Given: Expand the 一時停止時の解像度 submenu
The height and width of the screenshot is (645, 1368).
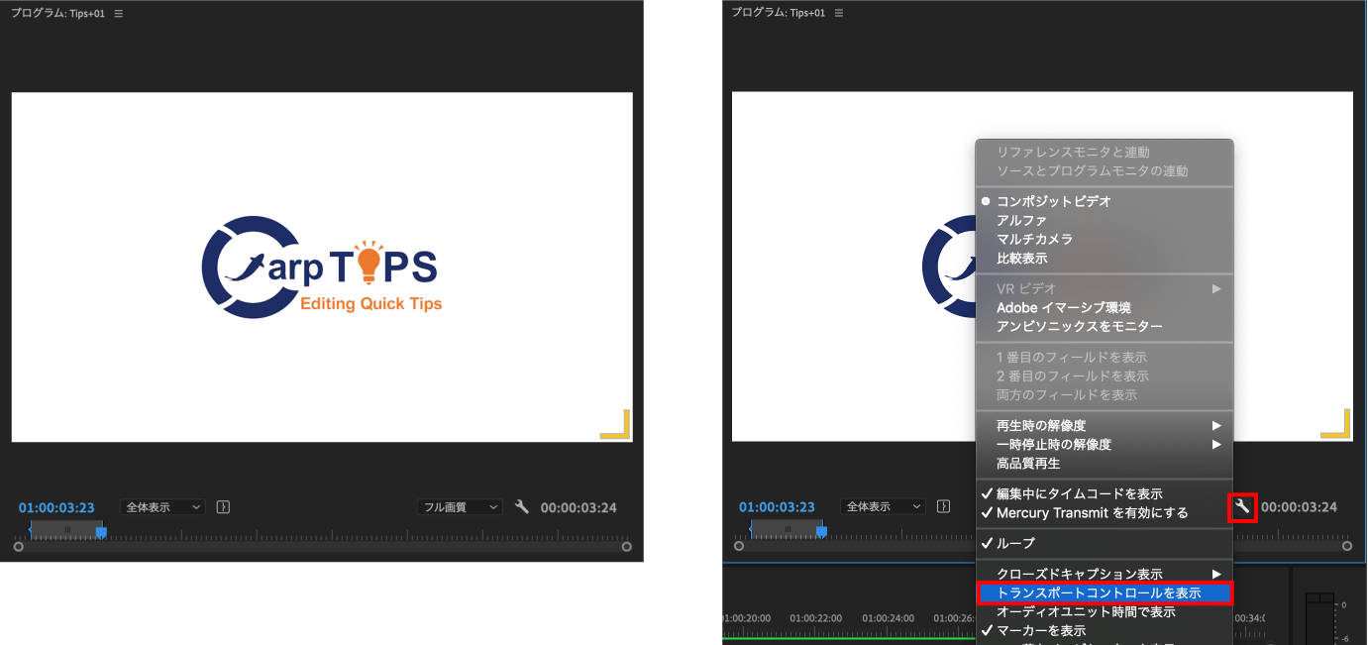Looking at the screenshot, I should click(x=1105, y=445).
